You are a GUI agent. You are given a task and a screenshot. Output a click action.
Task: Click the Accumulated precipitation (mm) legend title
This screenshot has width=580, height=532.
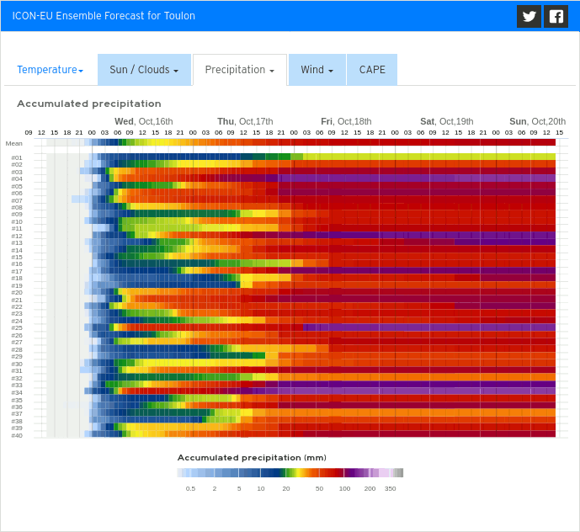(252, 458)
